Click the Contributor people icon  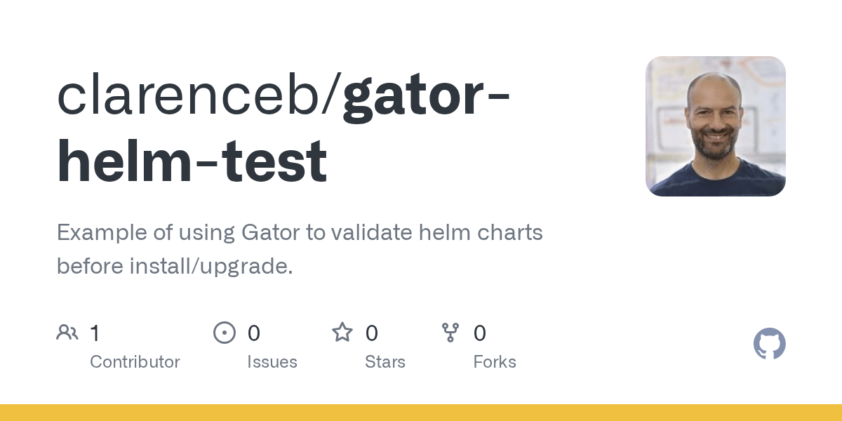click(x=67, y=333)
